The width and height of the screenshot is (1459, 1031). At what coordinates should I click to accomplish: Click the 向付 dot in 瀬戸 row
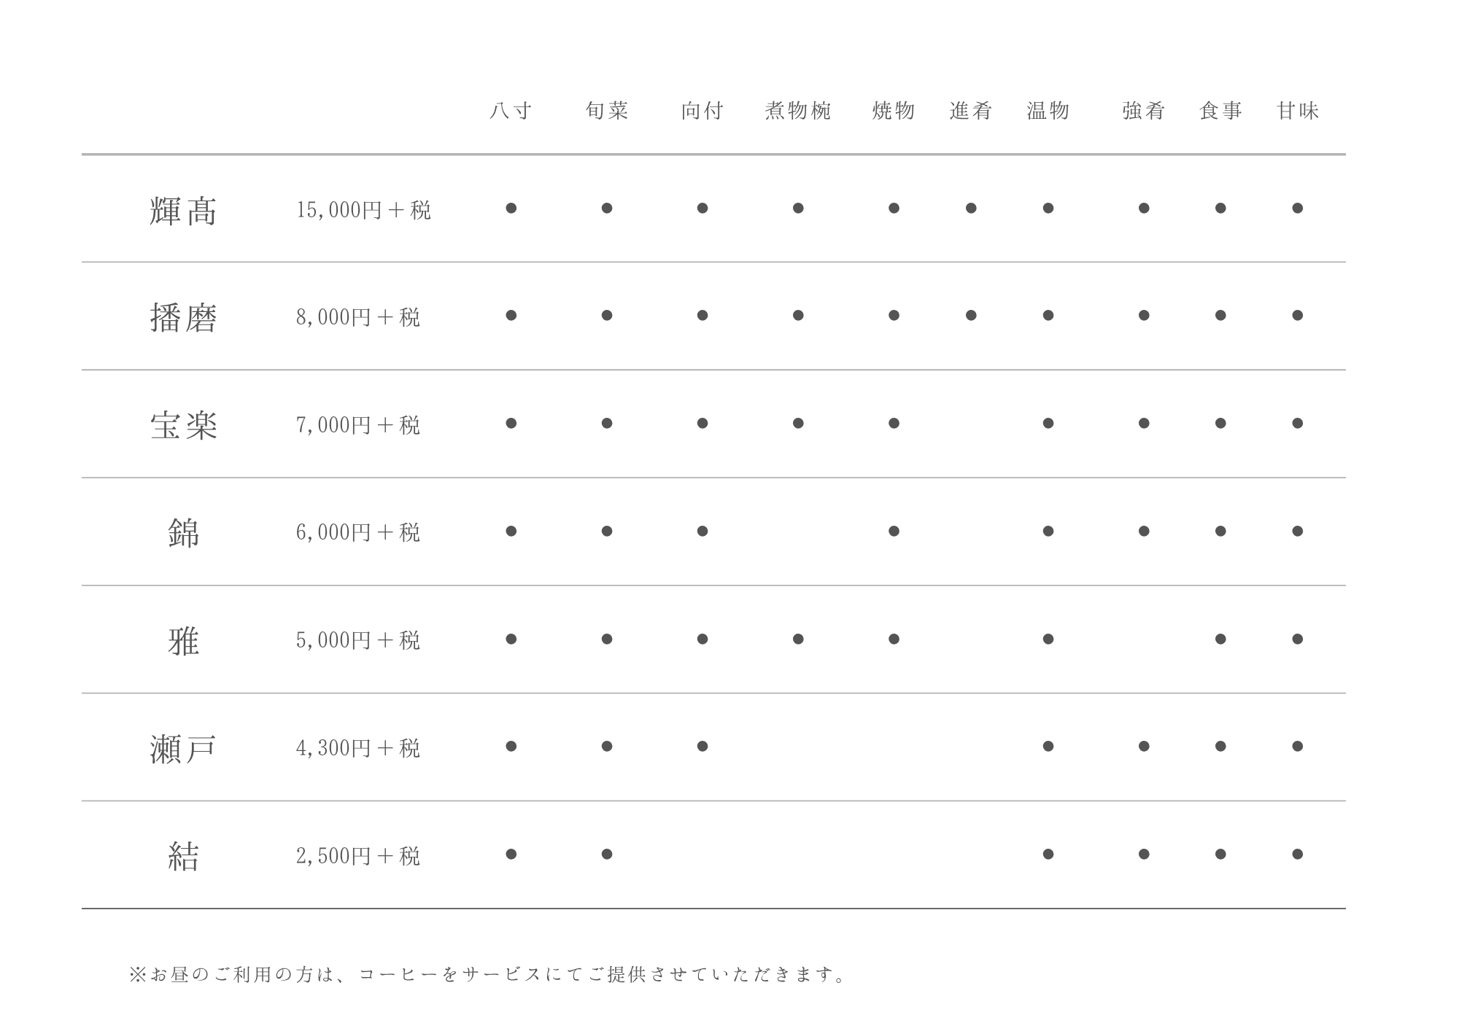coord(703,746)
